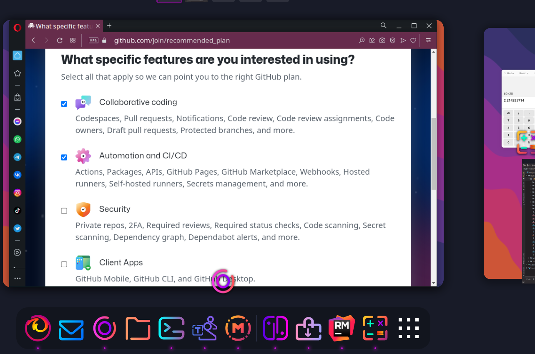535x354 pixels.
Task: Open the orange M dock icon
Action: point(238,329)
